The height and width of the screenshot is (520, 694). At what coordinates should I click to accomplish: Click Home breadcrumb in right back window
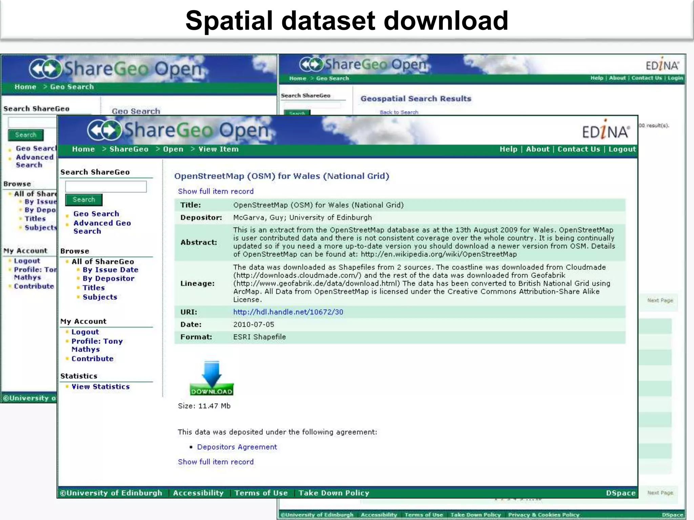pos(298,79)
